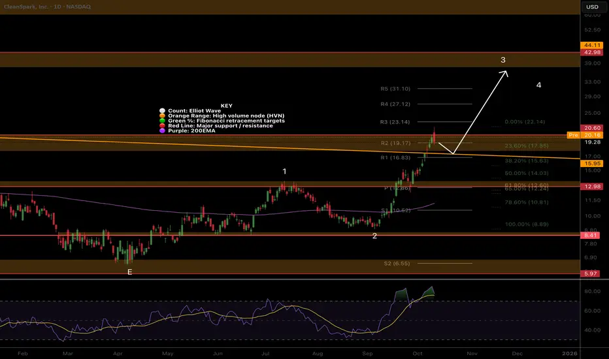Screen dimensions: 609x359
Task: Click the 0.00% (22.14) Fibonacci label
Action: click(525, 122)
